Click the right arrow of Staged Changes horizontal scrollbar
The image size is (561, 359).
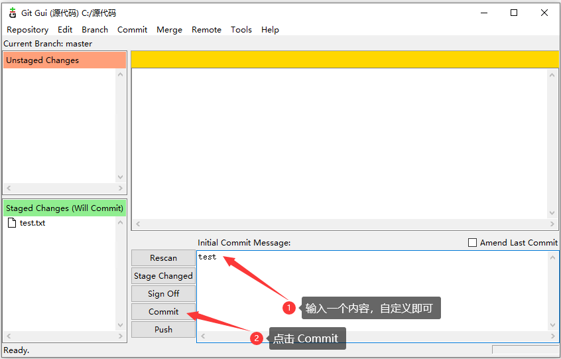121,336
